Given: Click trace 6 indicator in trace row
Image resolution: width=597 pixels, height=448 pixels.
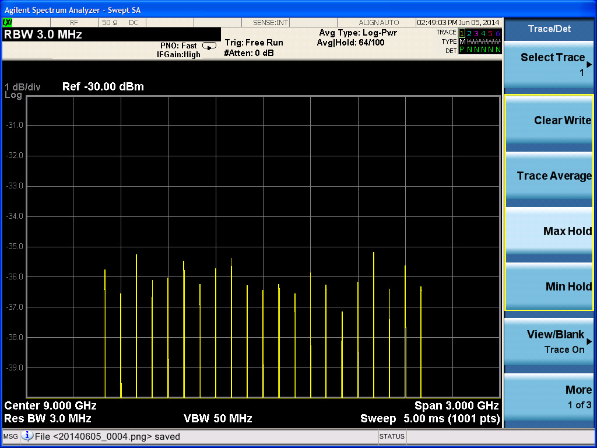Looking at the screenshot, I should (498, 33).
